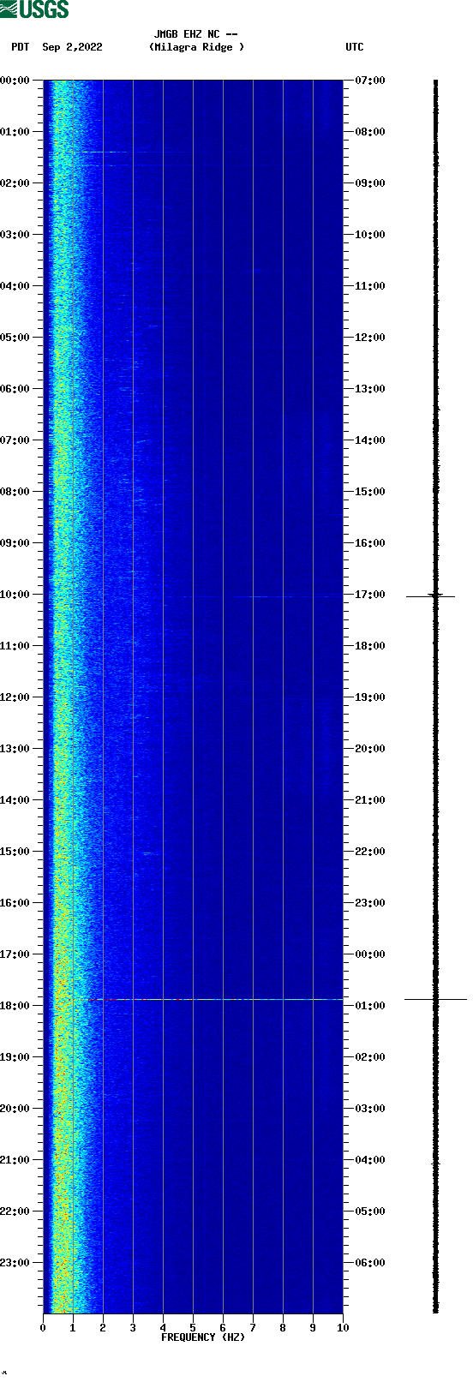The height and width of the screenshot is (1382, 473).
Task: Click the 15:00 PDT time label
Action: [15, 852]
